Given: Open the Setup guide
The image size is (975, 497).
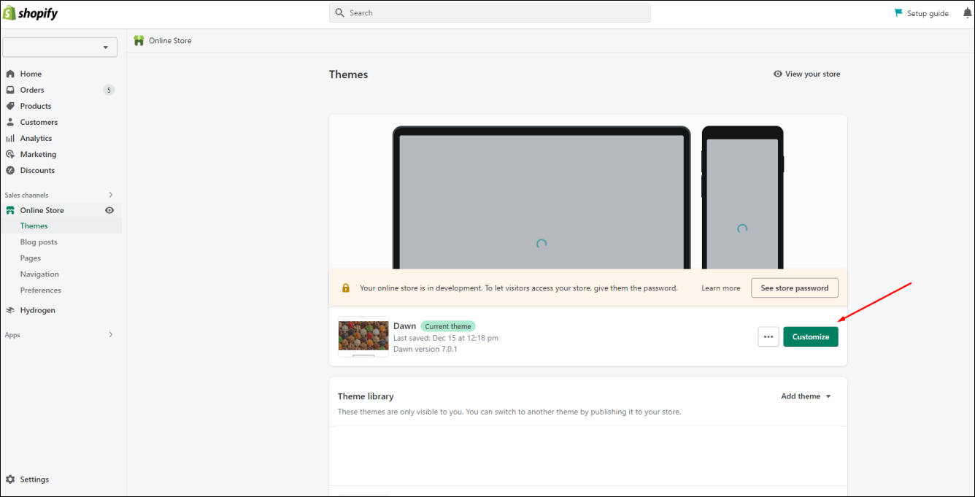Looking at the screenshot, I should [x=928, y=13].
